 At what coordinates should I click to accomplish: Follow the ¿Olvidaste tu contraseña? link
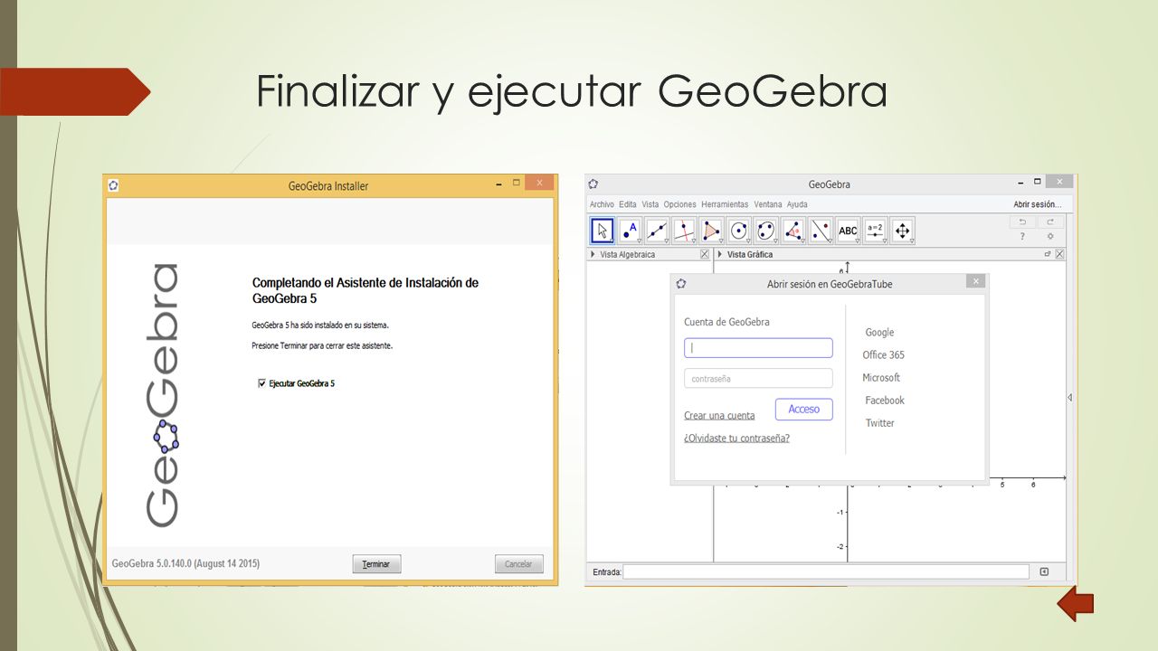(x=736, y=439)
